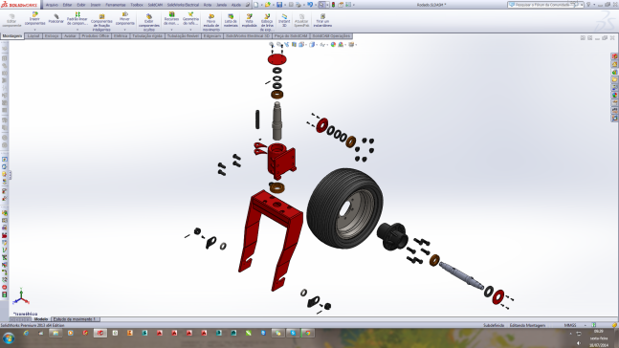Click Zoom to fit icon
The image size is (619, 348).
click(x=272, y=45)
